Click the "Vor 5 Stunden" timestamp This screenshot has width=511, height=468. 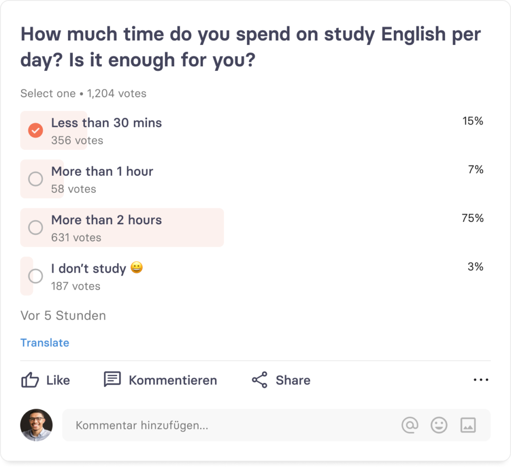pyautogui.click(x=63, y=316)
